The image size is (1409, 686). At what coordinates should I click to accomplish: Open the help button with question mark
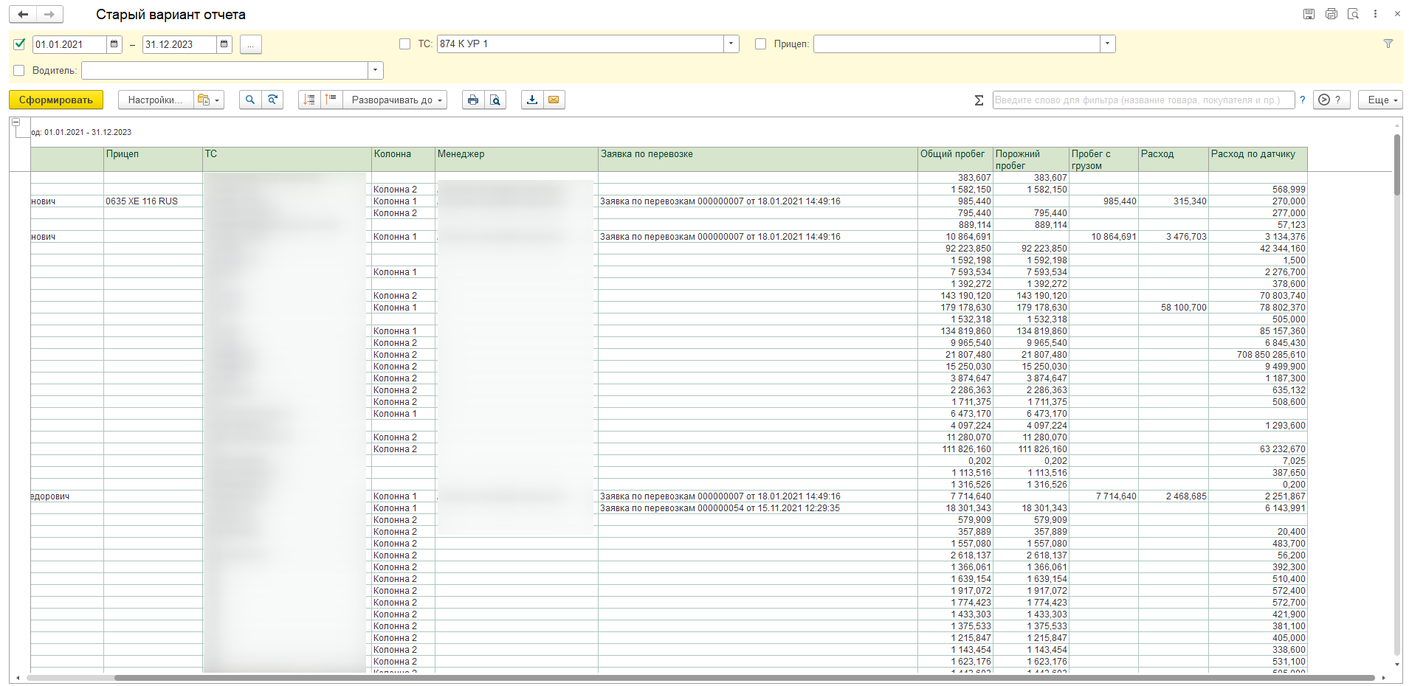click(x=1331, y=100)
